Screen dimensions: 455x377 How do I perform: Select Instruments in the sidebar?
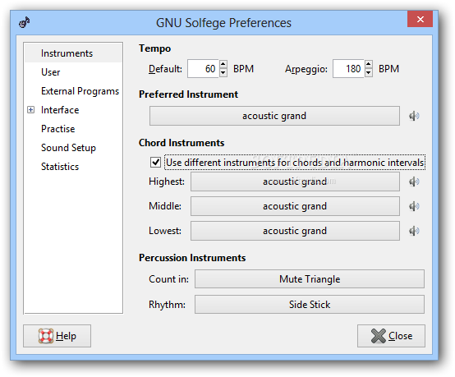(x=73, y=53)
